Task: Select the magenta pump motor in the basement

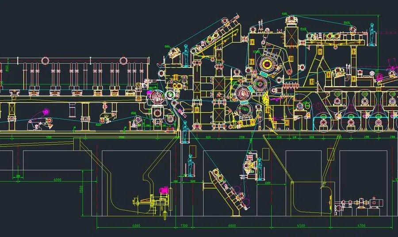Action: click(x=164, y=190)
